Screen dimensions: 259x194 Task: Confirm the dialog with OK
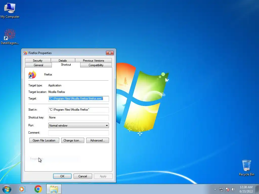[x=62, y=176]
